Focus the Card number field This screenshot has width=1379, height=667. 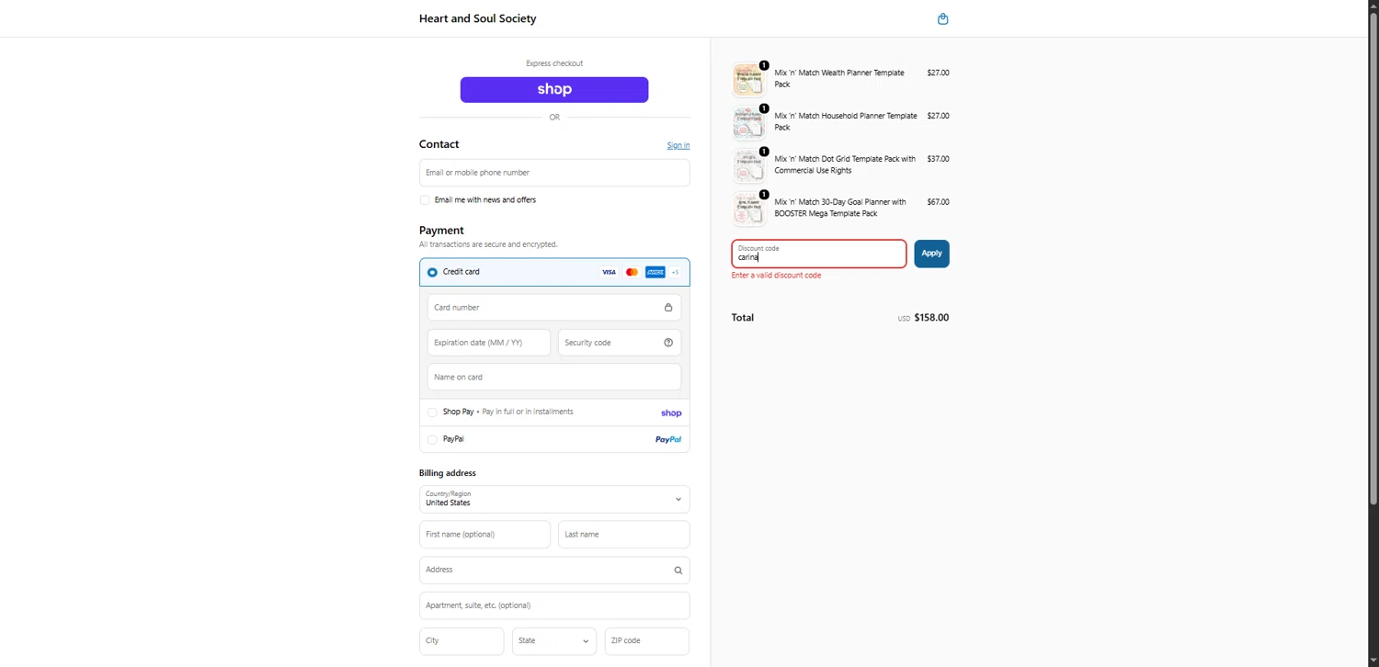(x=554, y=308)
